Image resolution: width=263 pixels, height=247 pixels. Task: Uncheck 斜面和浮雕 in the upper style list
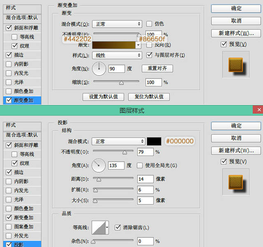pyautogui.click(x=9, y=28)
